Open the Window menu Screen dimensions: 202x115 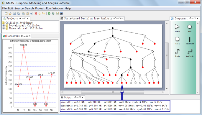(x=58, y=8)
